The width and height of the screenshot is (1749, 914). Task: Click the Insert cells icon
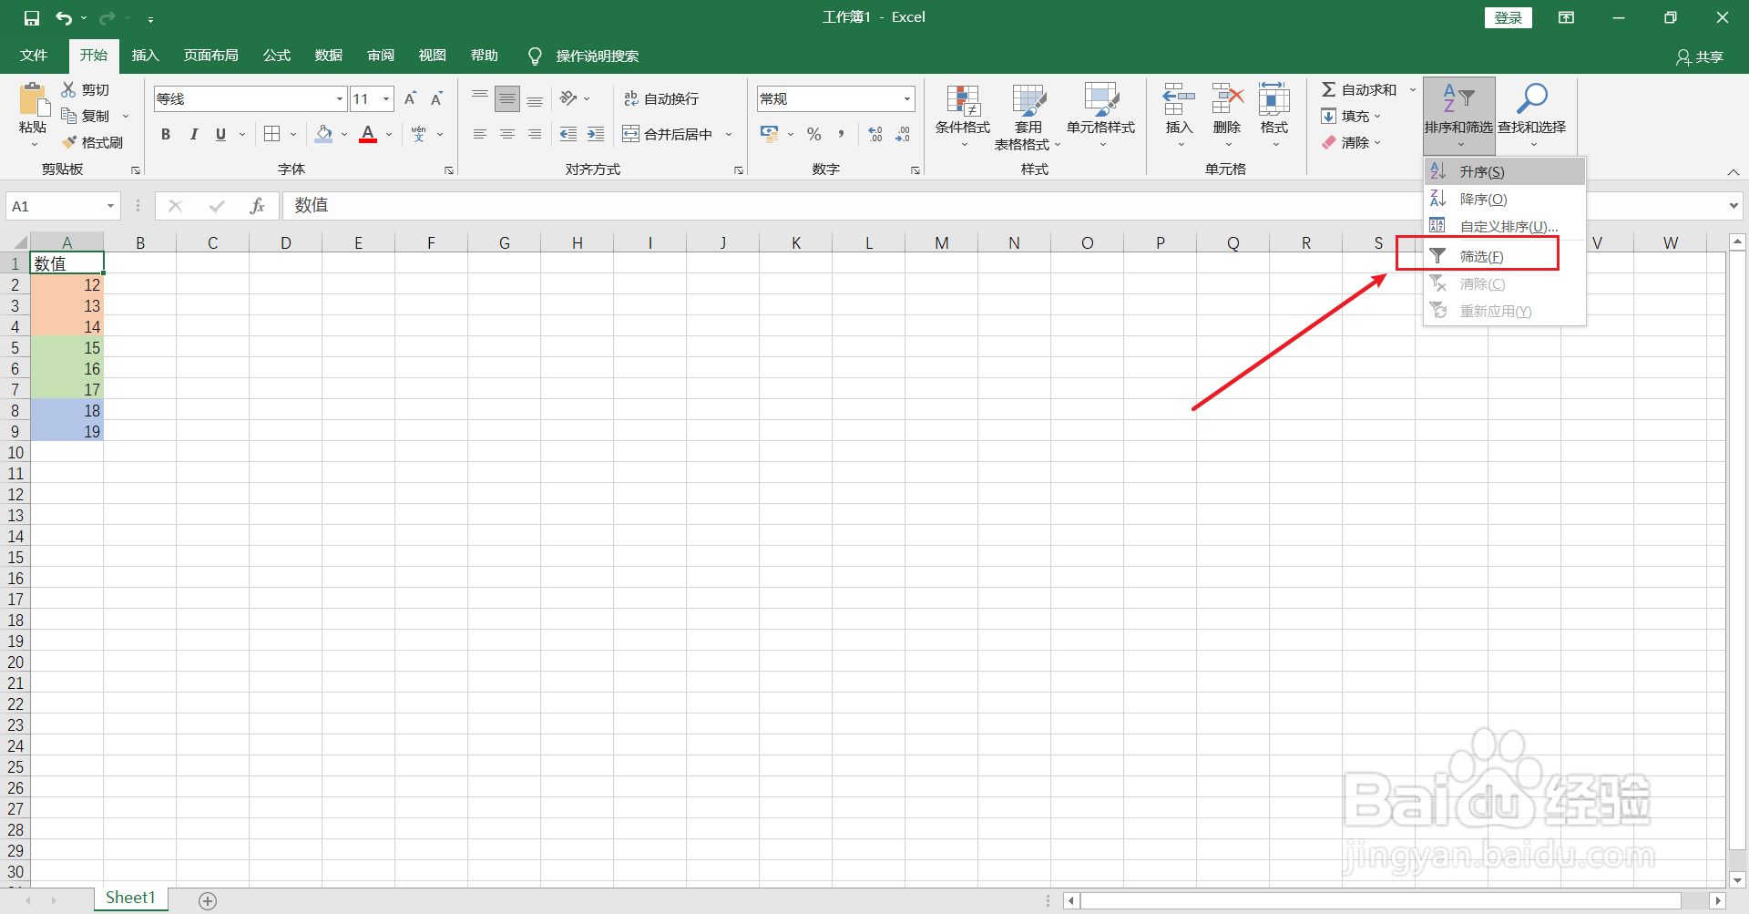click(1179, 98)
